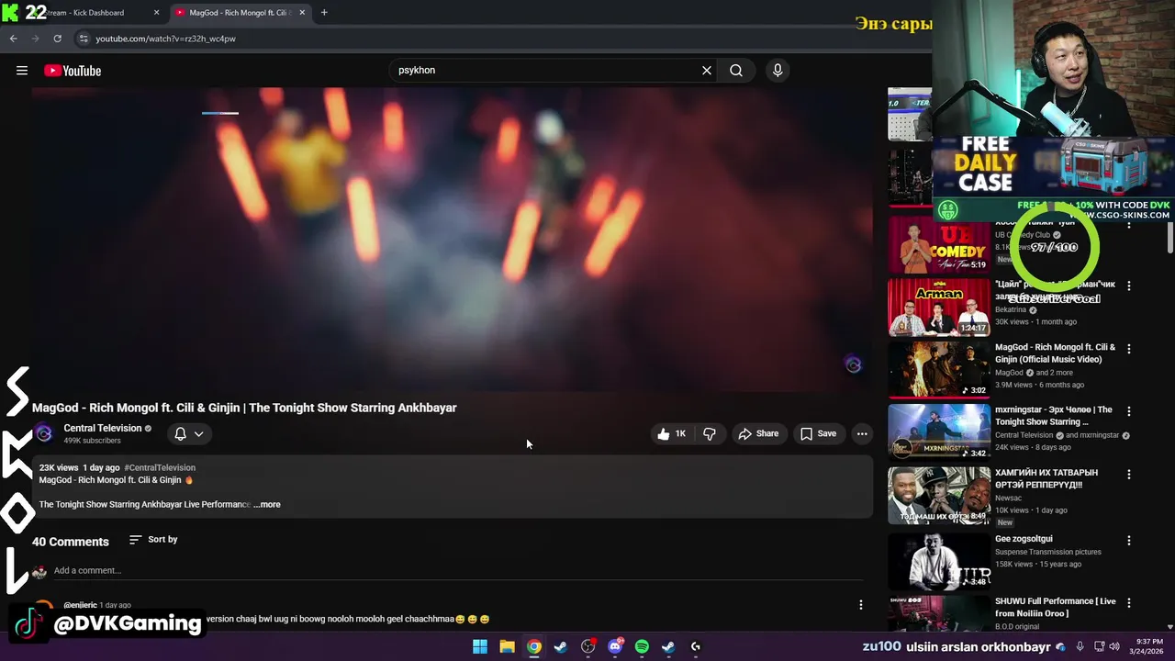1175x661 pixels.
Task: Open the microphone tray icon
Action: [1080, 647]
